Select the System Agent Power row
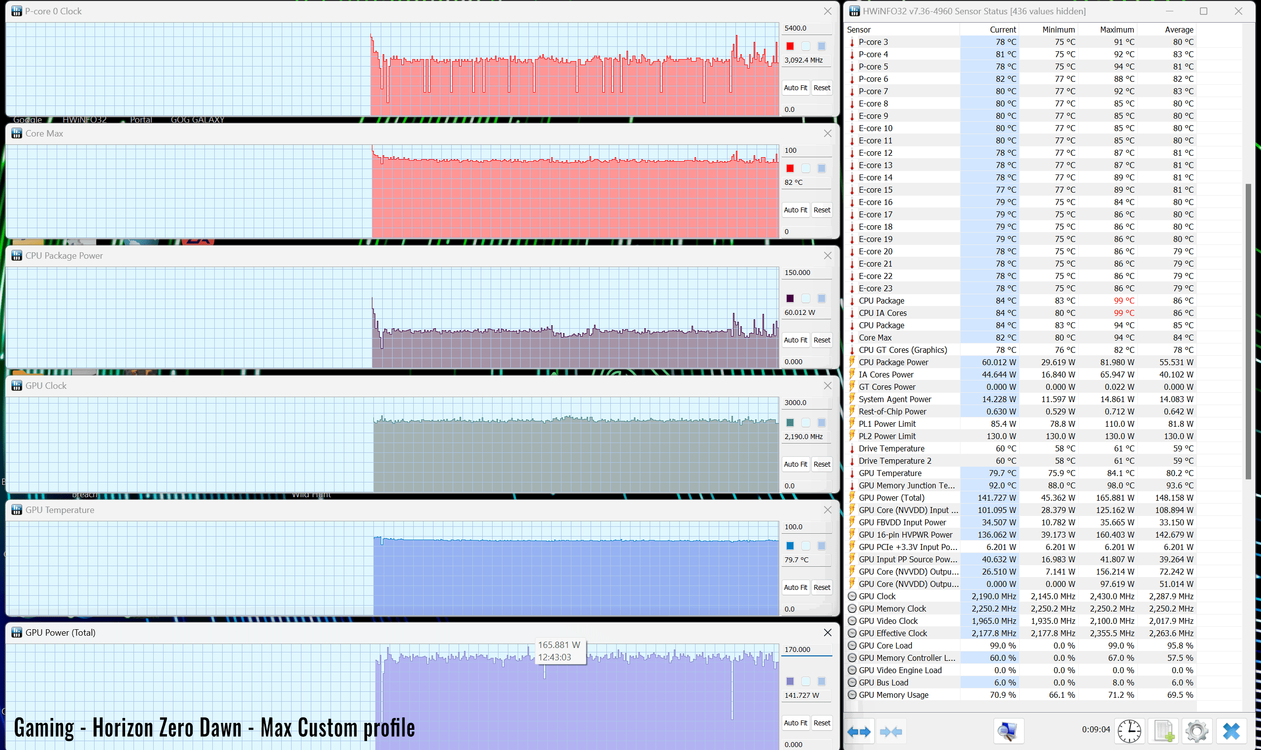This screenshot has width=1261, height=750. [x=1021, y=399]
